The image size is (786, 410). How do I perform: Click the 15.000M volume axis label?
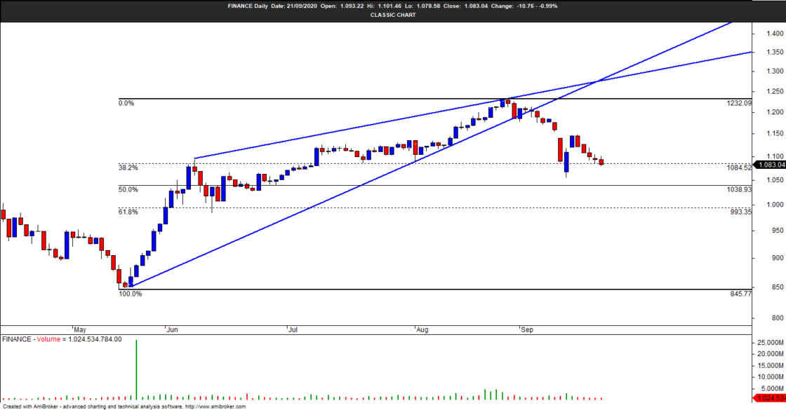coord(771,365)
